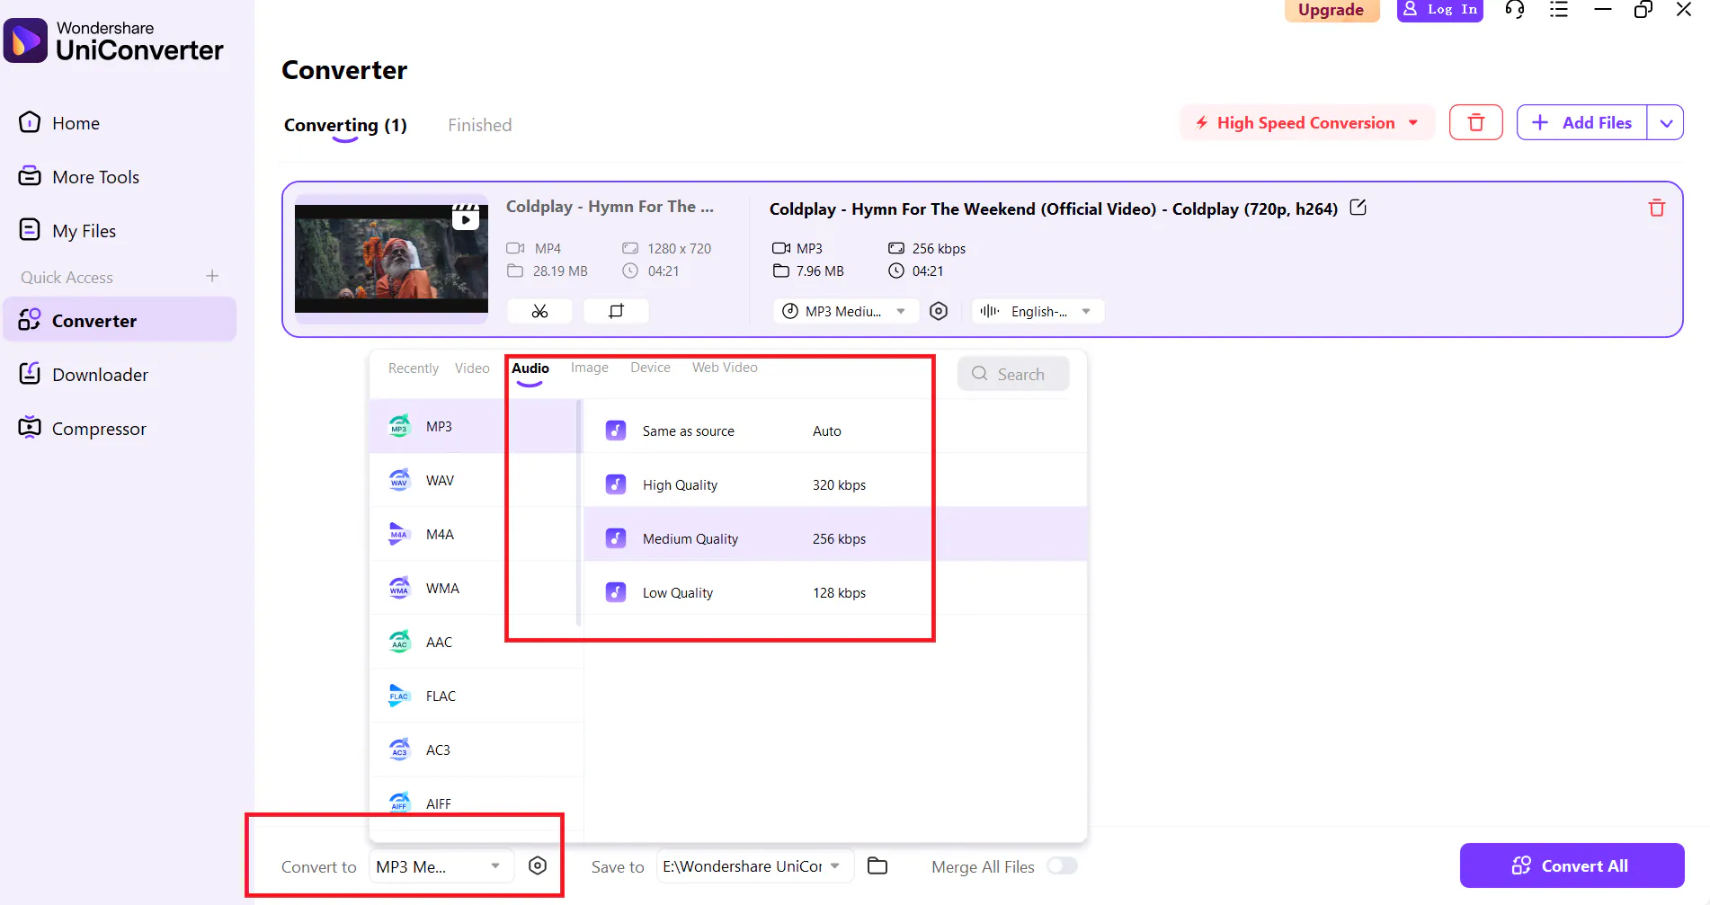Click Add Files button
Viewport: 1710px width, 905px height.
1582,123
